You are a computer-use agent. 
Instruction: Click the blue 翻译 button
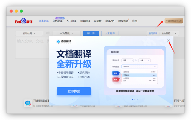tap(91, 33)
